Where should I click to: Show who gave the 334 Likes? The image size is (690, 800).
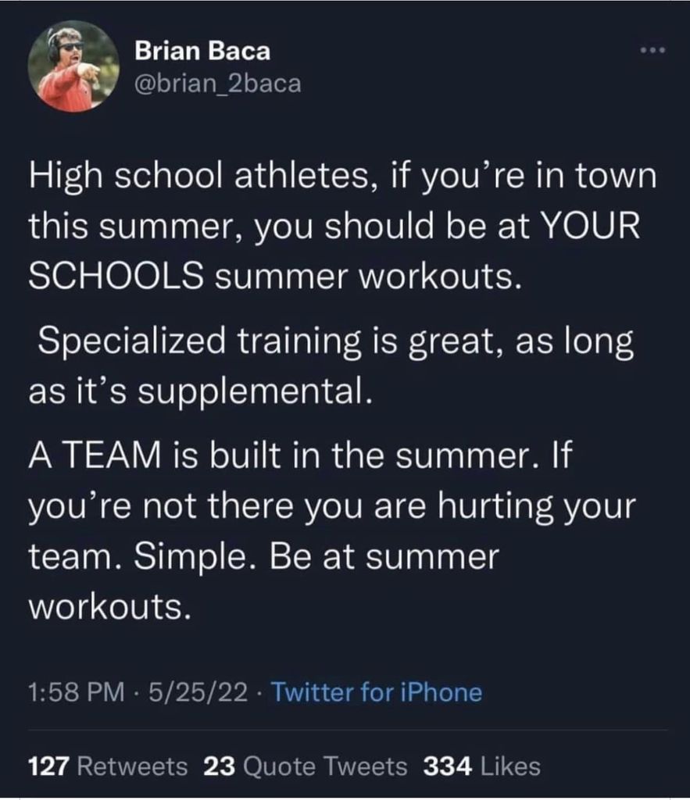(482, 766)
